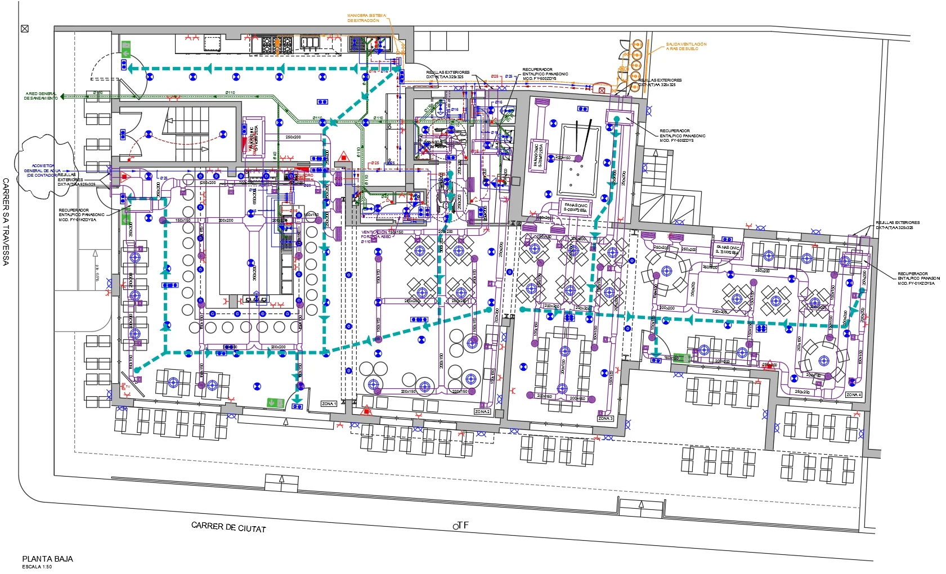The width and height of the screenshot is (946, 574).
Task: Select the A RED GENERAL DE SANEAMIENTO label
Action: coord(41,96)
